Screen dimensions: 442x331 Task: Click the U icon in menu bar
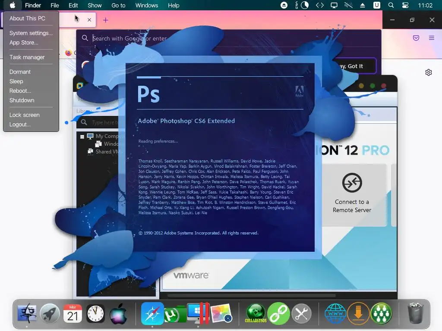[376, 5]
